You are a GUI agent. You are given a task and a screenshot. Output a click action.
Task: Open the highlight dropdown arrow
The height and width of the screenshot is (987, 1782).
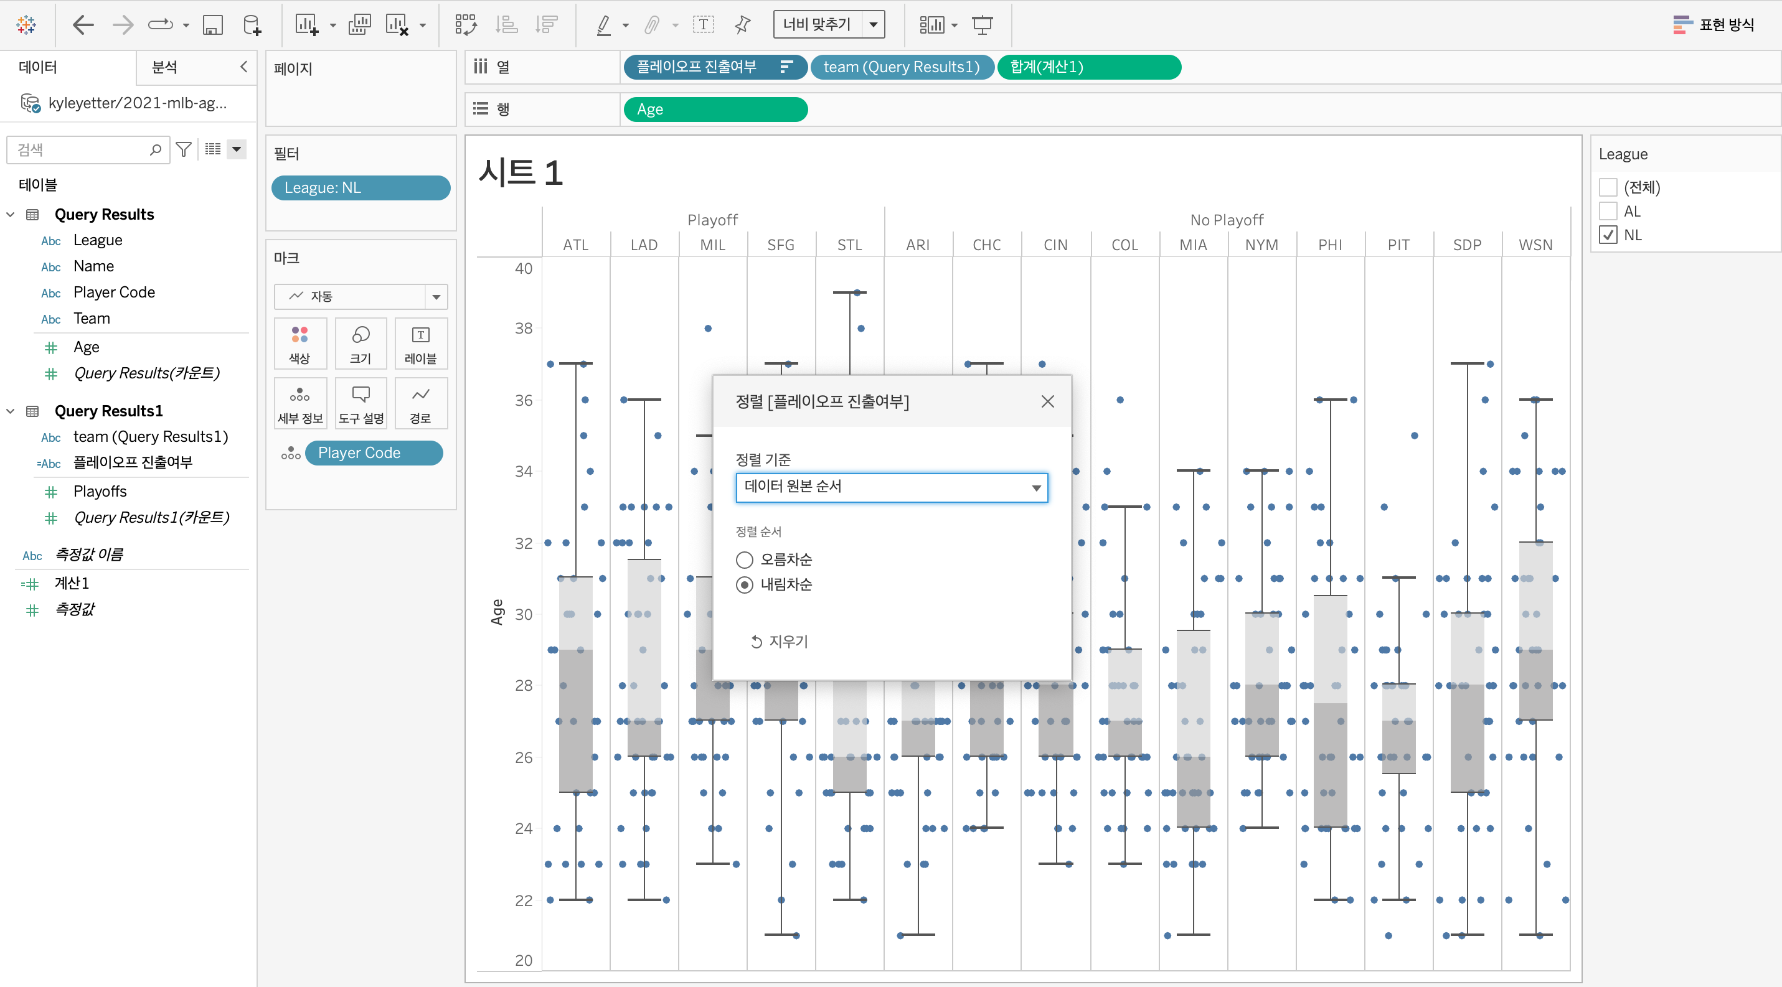625,26
